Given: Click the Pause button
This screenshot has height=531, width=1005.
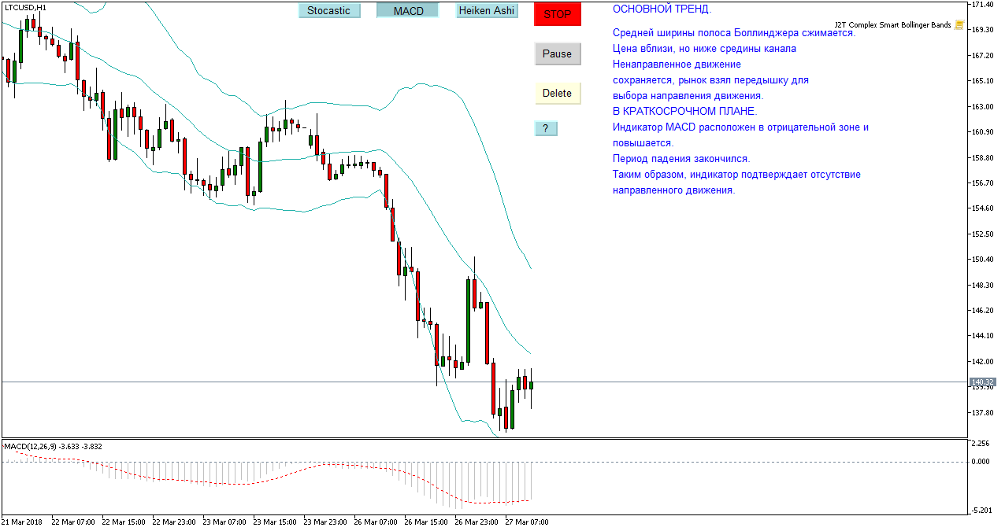Looking at the screenshot, I should [x=558, y=53].
